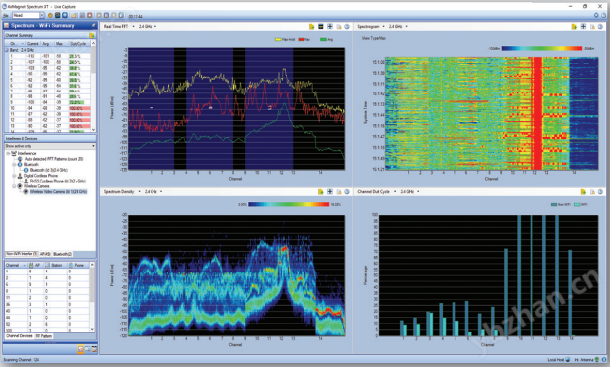This screenshot has height=367, width=610.
Task: Click the help icon at top-right corner
Action: (604, 15)
